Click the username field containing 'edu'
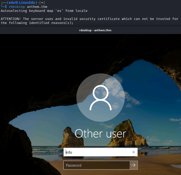 100,152
